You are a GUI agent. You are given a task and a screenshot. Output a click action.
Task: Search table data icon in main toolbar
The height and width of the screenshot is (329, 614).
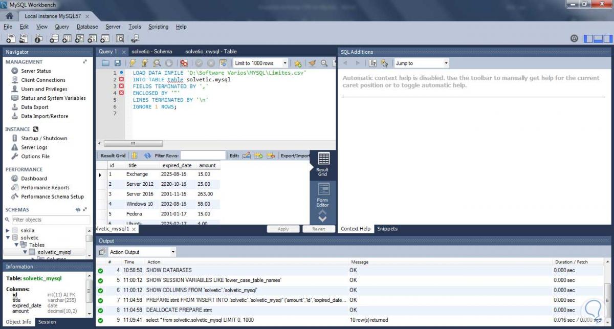(120, 38)
